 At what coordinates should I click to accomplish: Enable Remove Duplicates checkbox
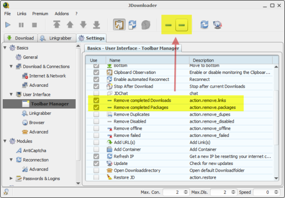[x=96, y=114]
